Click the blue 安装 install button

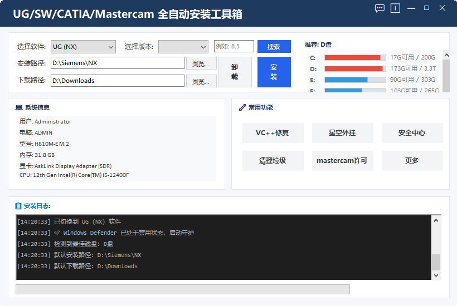(274, 72)
